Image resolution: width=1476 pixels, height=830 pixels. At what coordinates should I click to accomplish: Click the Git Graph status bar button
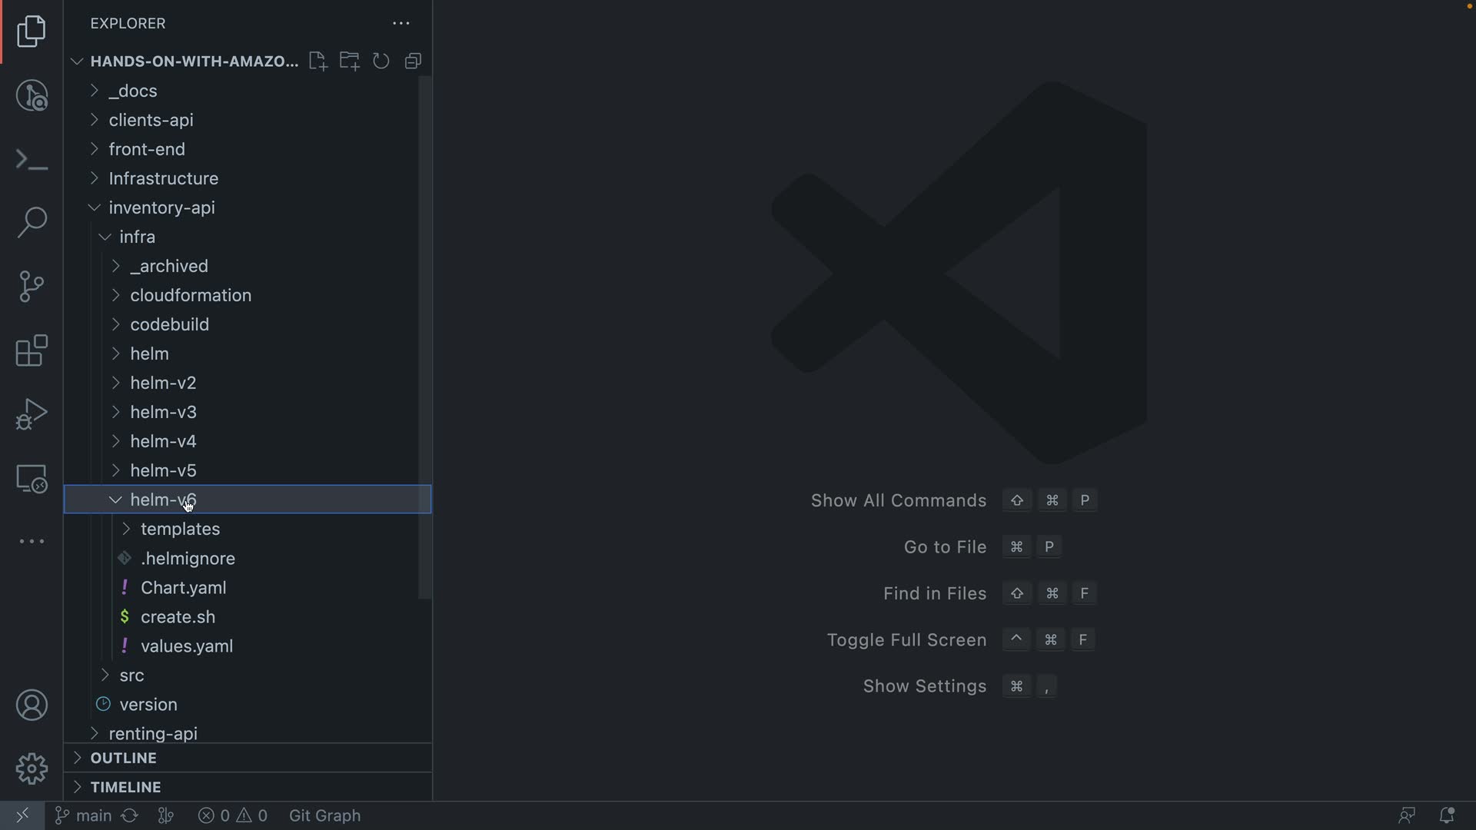324,815
